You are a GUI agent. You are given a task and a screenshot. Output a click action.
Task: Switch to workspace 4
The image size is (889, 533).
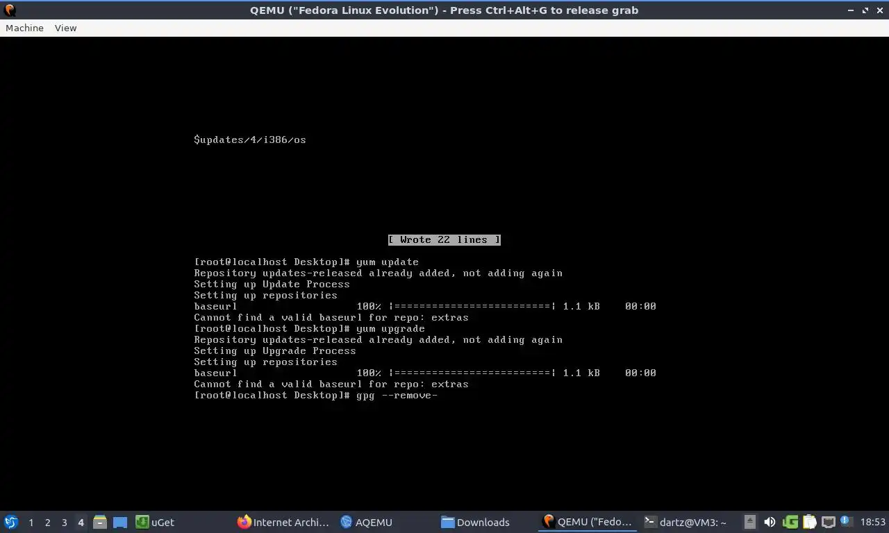(x=81, y=522)
